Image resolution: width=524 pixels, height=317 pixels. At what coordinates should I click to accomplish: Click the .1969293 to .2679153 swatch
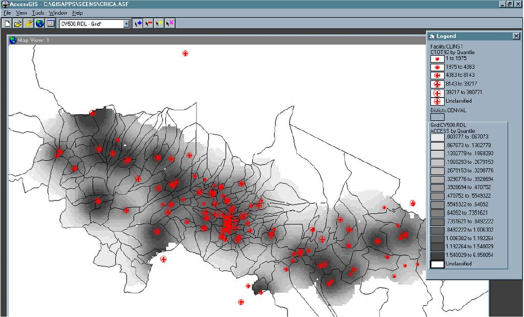(437, 163)
